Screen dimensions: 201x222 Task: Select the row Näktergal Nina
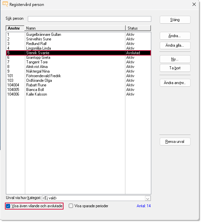click(79, 71)
